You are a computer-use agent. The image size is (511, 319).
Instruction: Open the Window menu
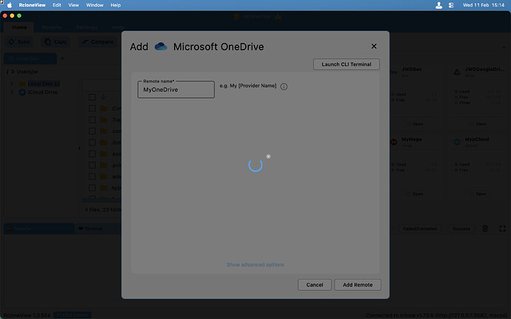pos(95,4)
